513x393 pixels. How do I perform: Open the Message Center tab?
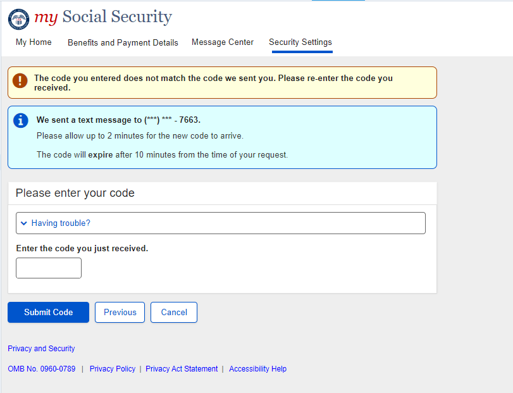click(223, 42)
